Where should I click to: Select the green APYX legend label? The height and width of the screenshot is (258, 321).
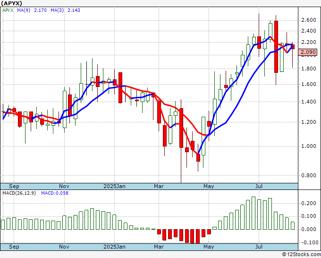click(x=8, y=10)
